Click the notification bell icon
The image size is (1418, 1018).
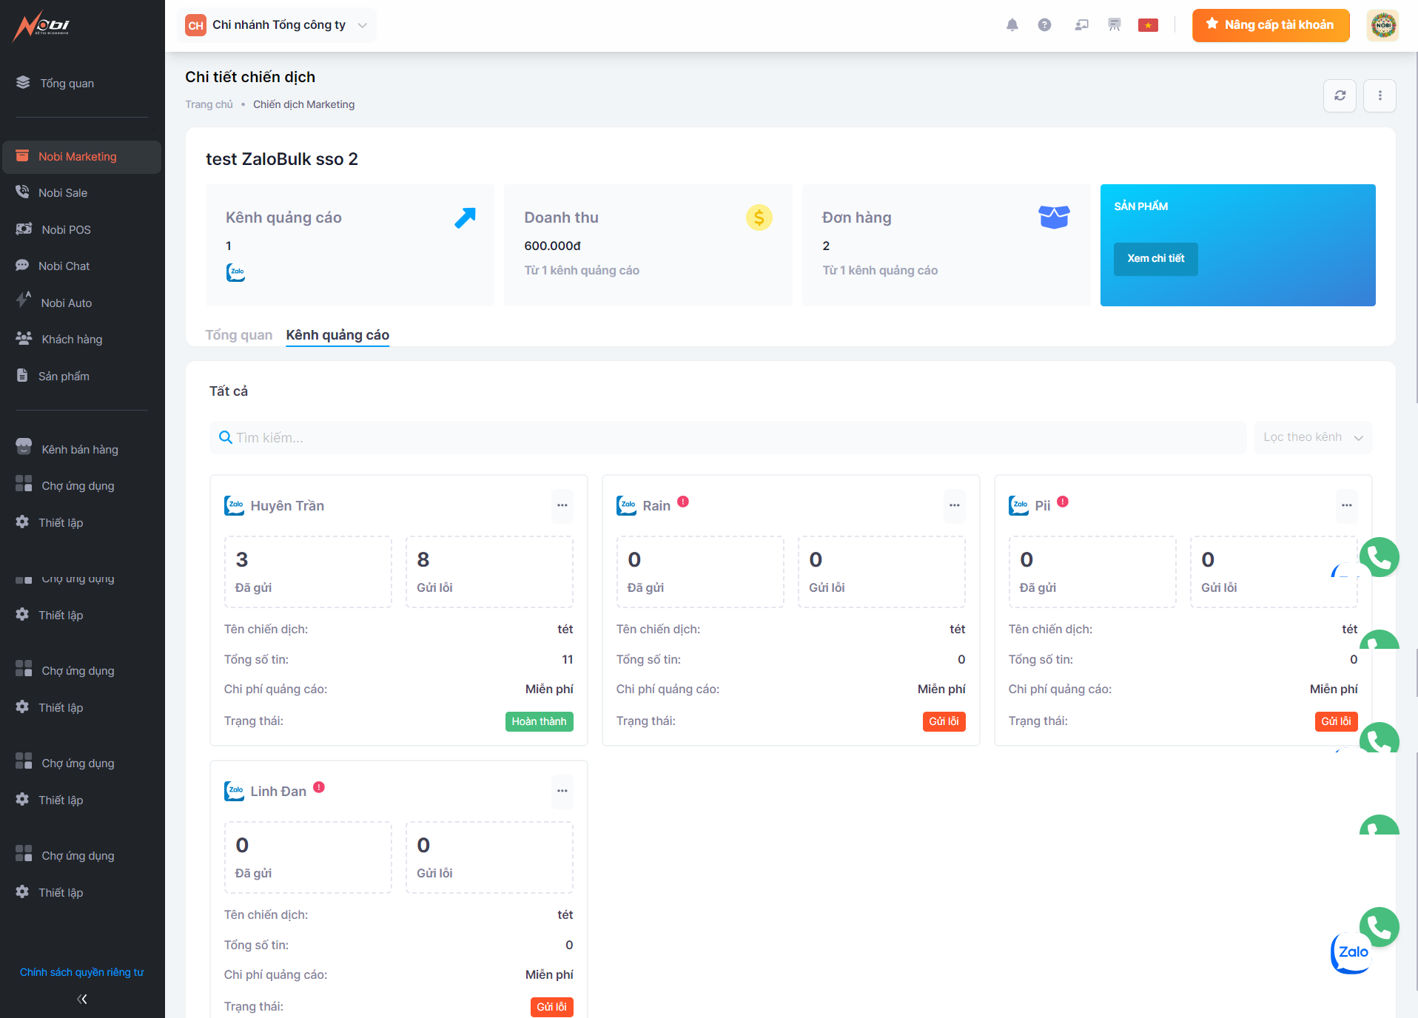coord(1012,25)
